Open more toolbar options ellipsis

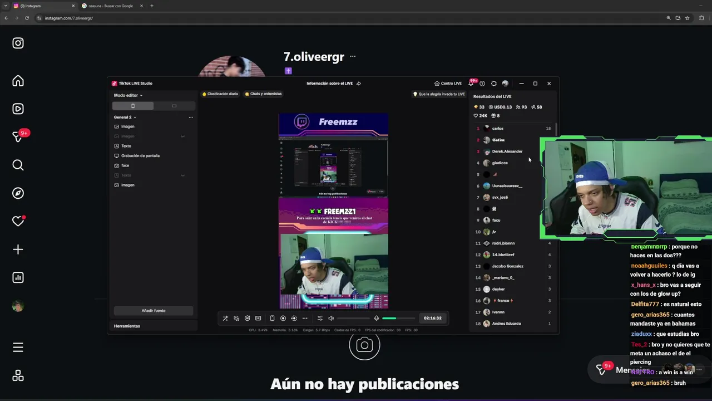[305, 318]
